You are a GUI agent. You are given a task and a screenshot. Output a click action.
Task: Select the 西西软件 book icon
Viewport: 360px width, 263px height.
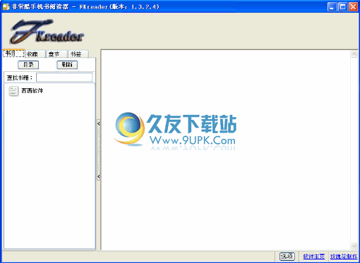click(13, 91)
